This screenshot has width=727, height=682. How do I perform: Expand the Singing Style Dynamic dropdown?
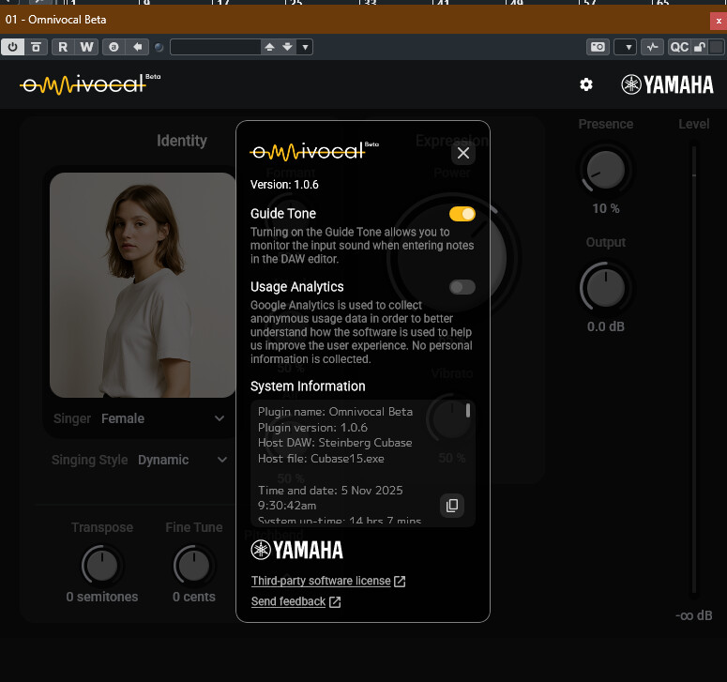pos(222,460)
